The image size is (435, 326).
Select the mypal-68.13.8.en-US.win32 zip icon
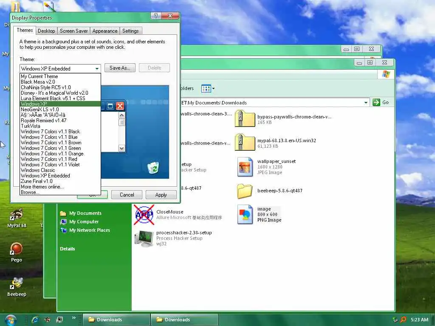pyautogui.click(x=245, y=142)
